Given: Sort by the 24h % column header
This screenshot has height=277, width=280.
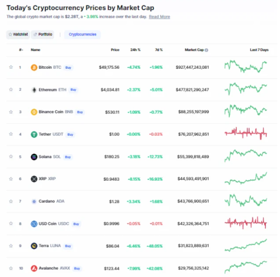Looking at the screenshot, I should click(x=134, y=50).
